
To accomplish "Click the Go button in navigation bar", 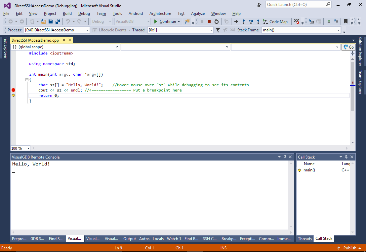I will [349, 47].
